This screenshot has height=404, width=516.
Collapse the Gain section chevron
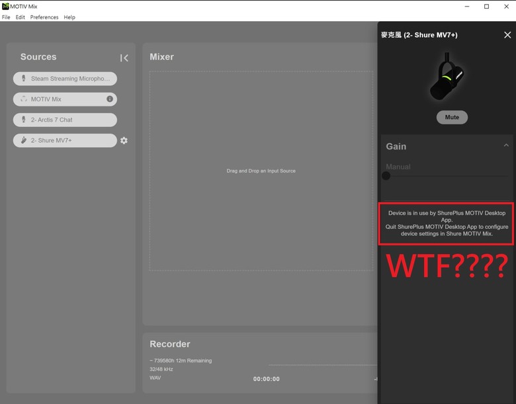(x=506, y=145)
